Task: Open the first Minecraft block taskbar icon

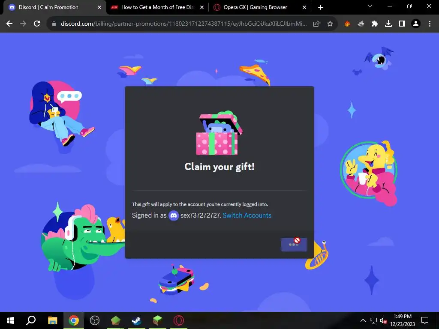Action: click(116, 320)
